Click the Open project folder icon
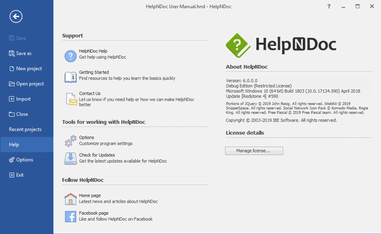Image resolution: width=381 pixels, height=234 pixels. click(11, 84)
